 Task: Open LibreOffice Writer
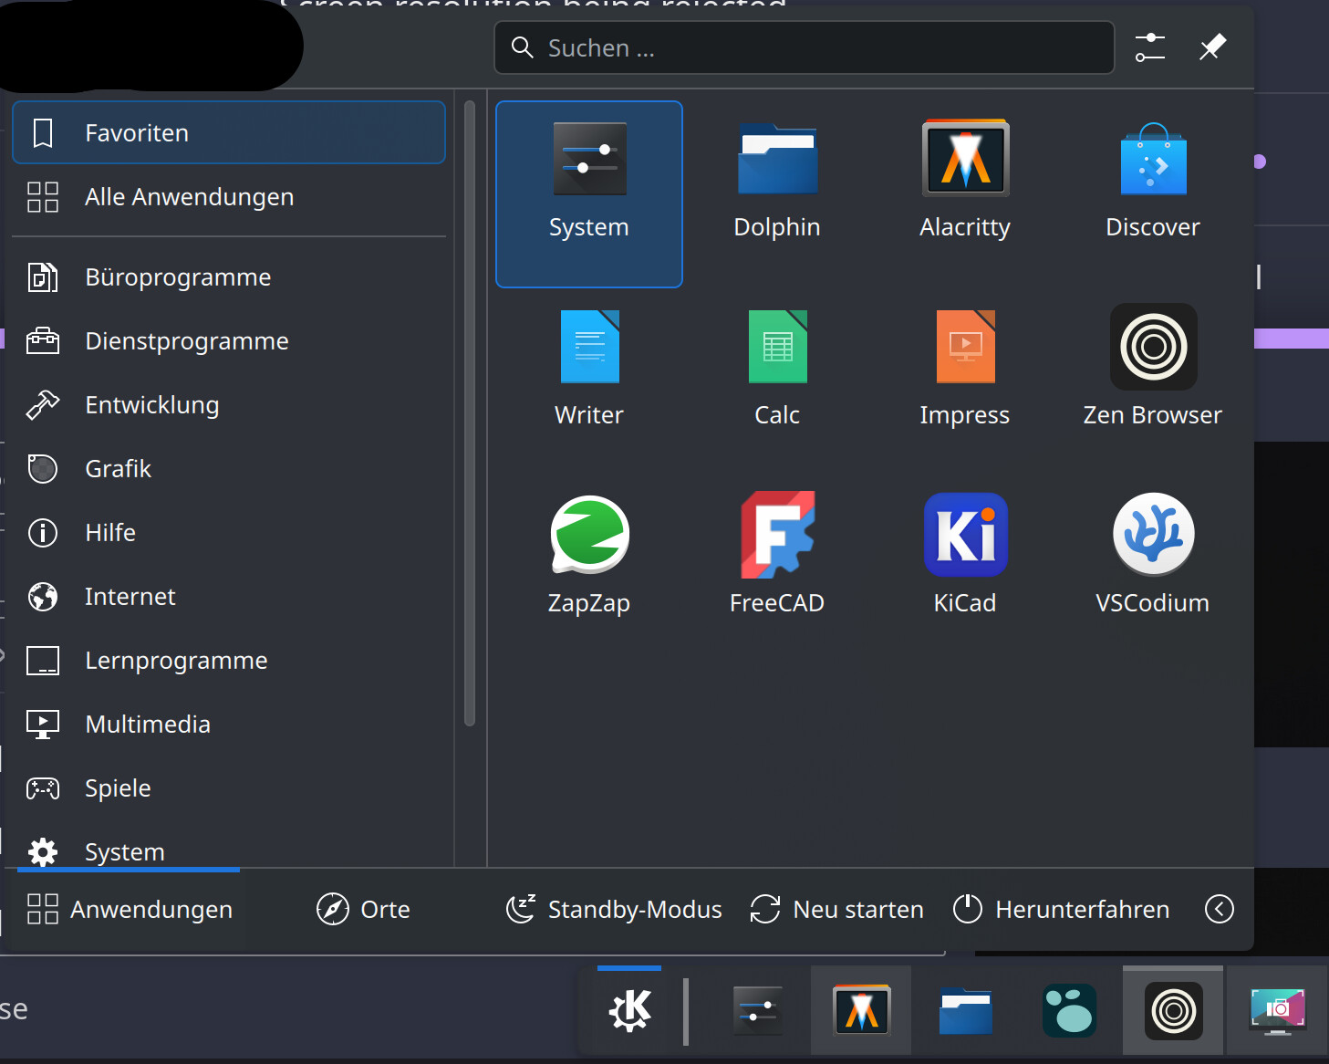click(589, 382)
